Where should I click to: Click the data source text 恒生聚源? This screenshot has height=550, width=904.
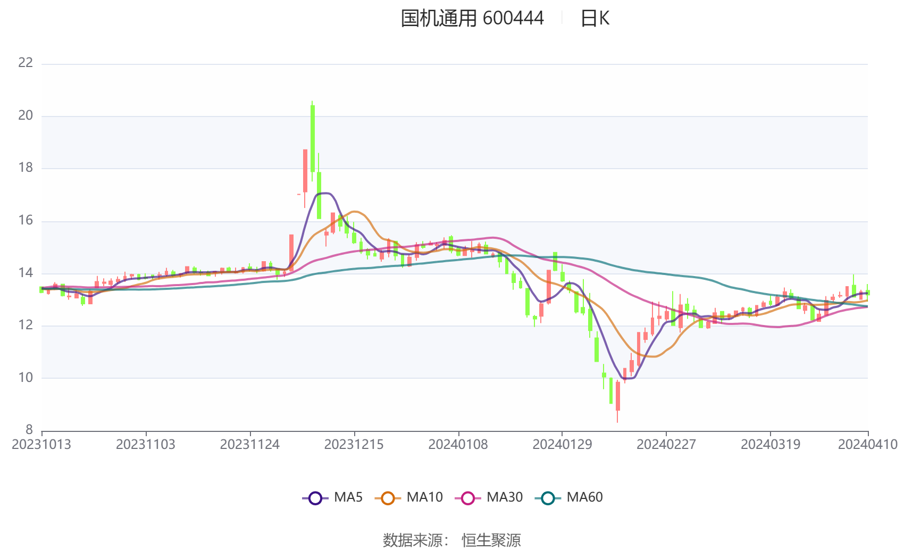pos(491,540)
